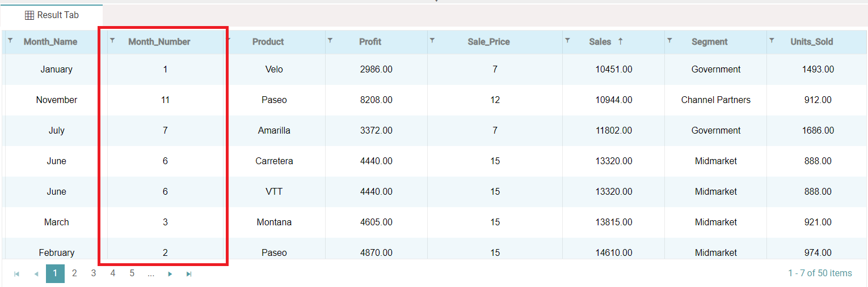Select the Channel Partners segment cell
Viewport: 868px width, 287px height.
(715, 100)
